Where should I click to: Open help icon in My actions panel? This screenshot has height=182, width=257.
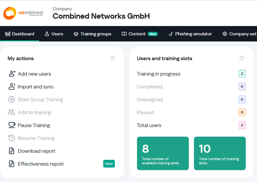coord(113,58)
